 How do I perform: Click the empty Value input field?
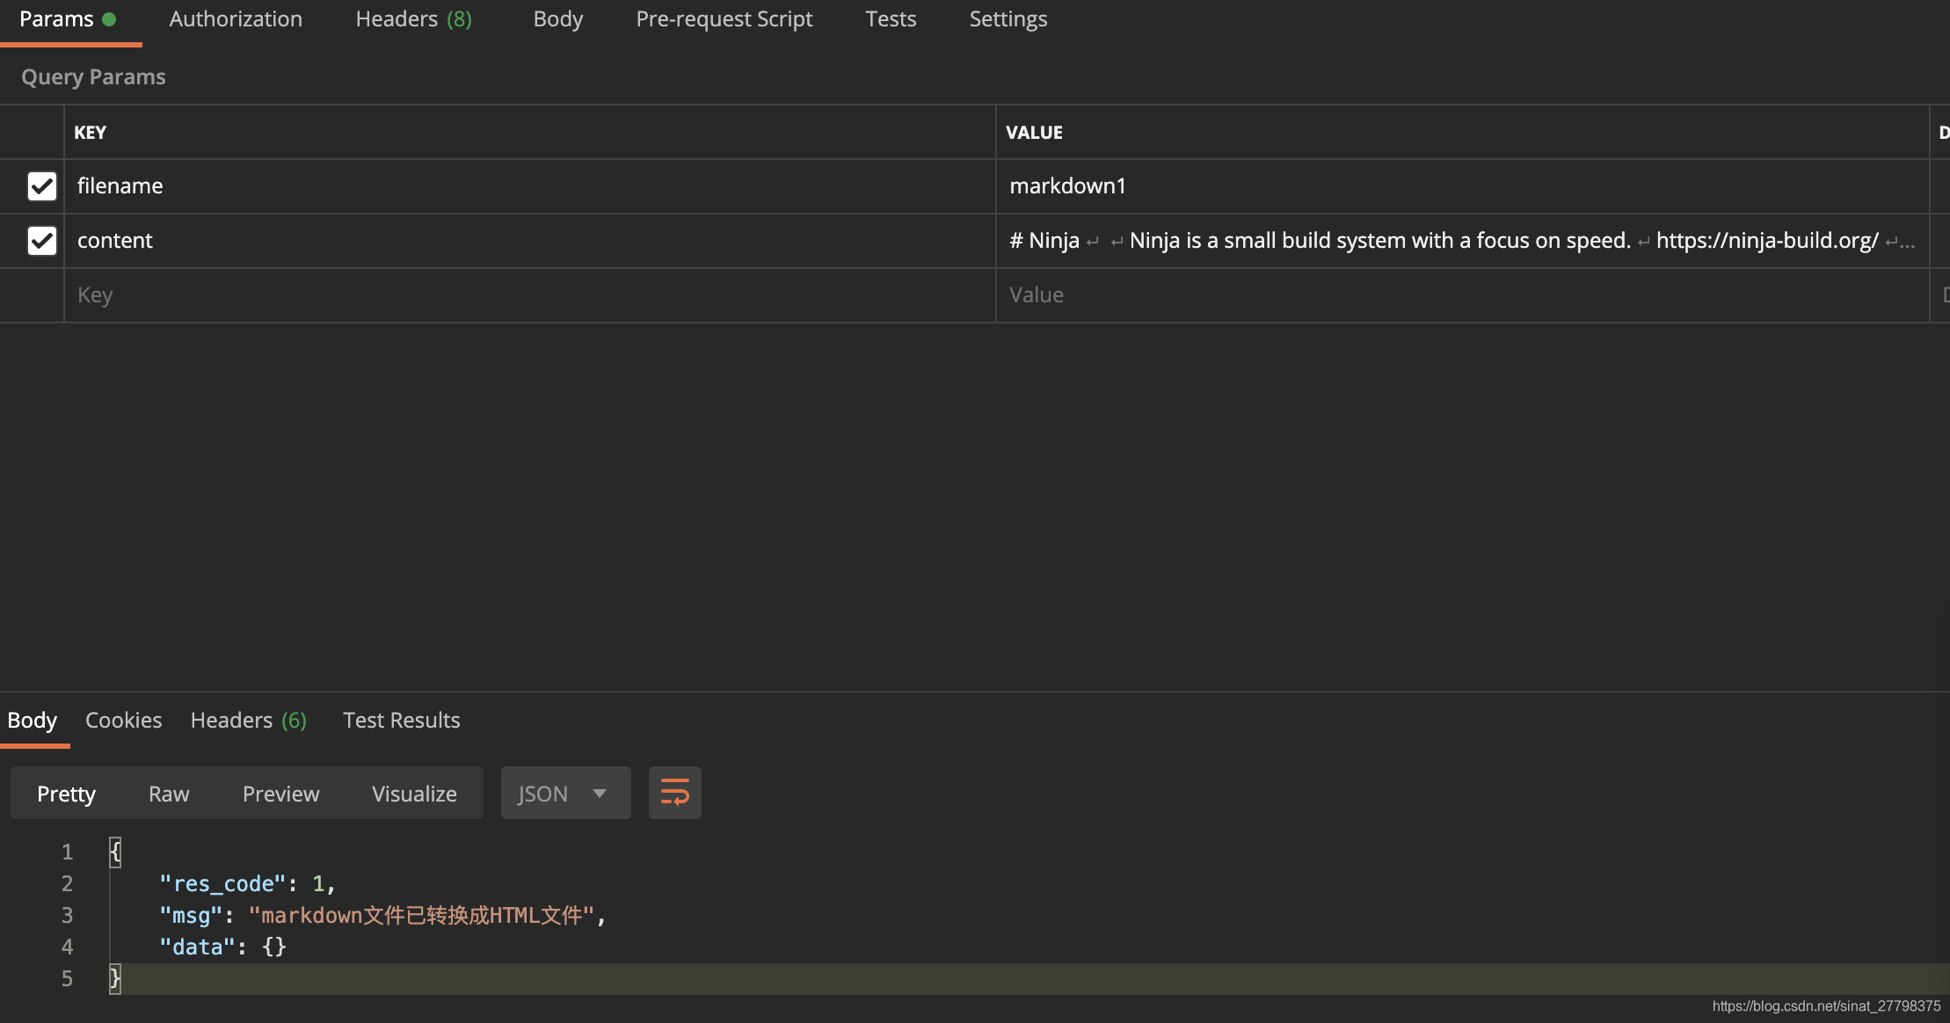1459,295
